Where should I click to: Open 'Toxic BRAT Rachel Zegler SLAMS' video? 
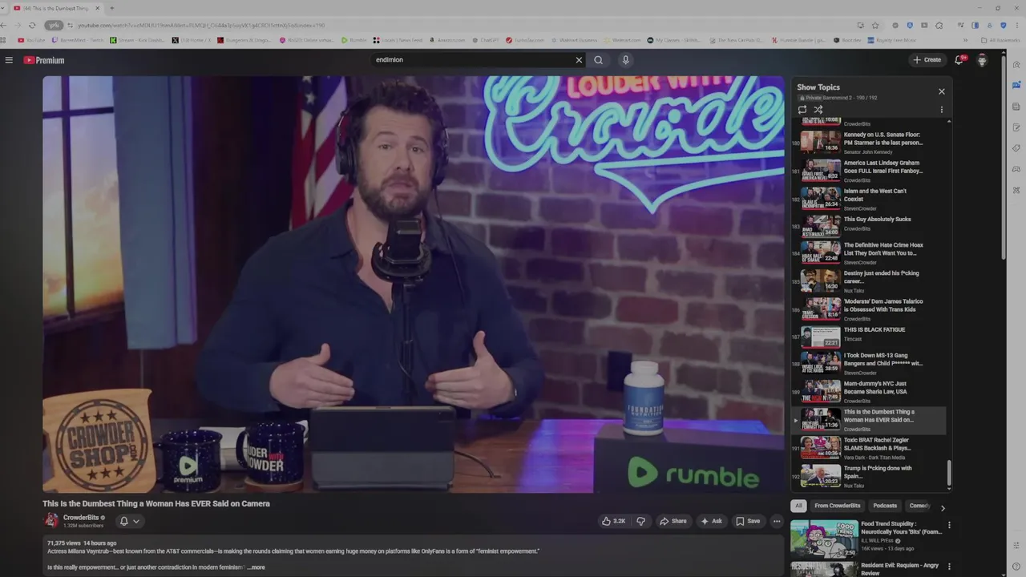(869, 447)
